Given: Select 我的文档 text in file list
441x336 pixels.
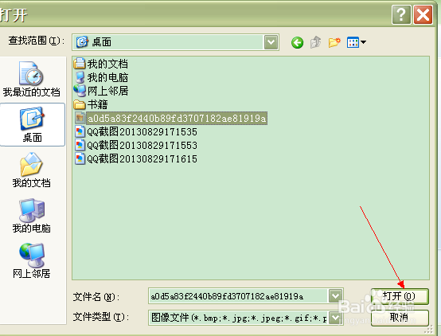Looking at the screenshot, I should (x=107, y=64).
